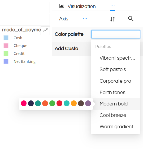Select the Earth tones palette
143x155 pixels.
click(x=115, y=92)
